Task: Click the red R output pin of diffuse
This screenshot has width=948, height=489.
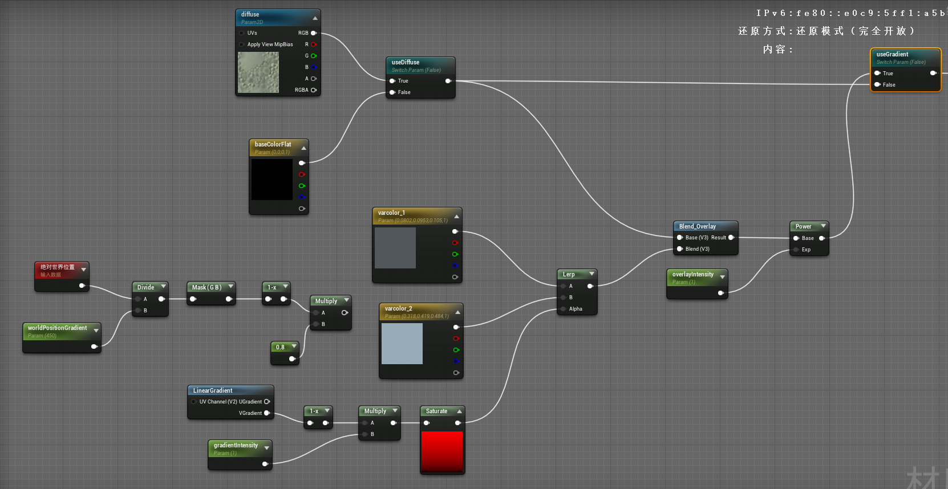Action: (313, 44)
